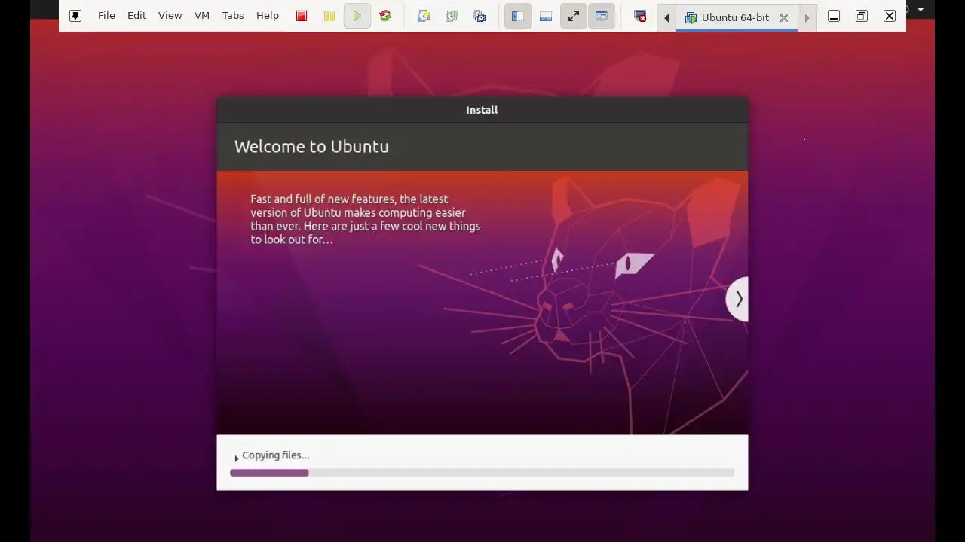Open the Help menu
The image size is (965, 542).
(268, 16)
